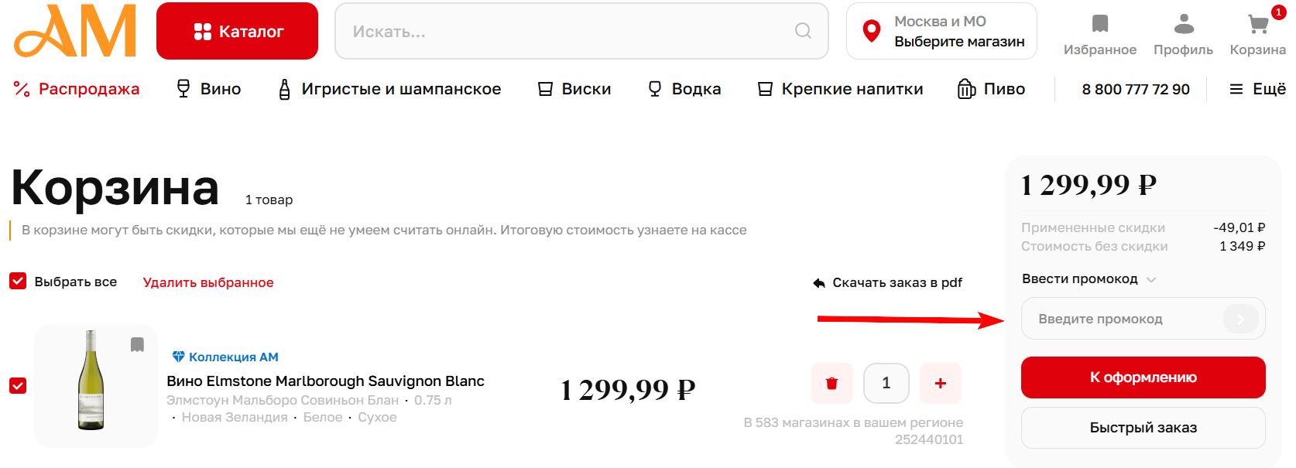Open the Распродажа section

click(76, 89)
